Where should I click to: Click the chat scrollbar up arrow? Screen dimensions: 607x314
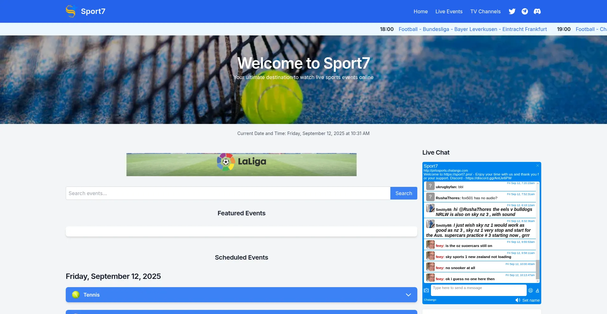click(x=538, y=183)
